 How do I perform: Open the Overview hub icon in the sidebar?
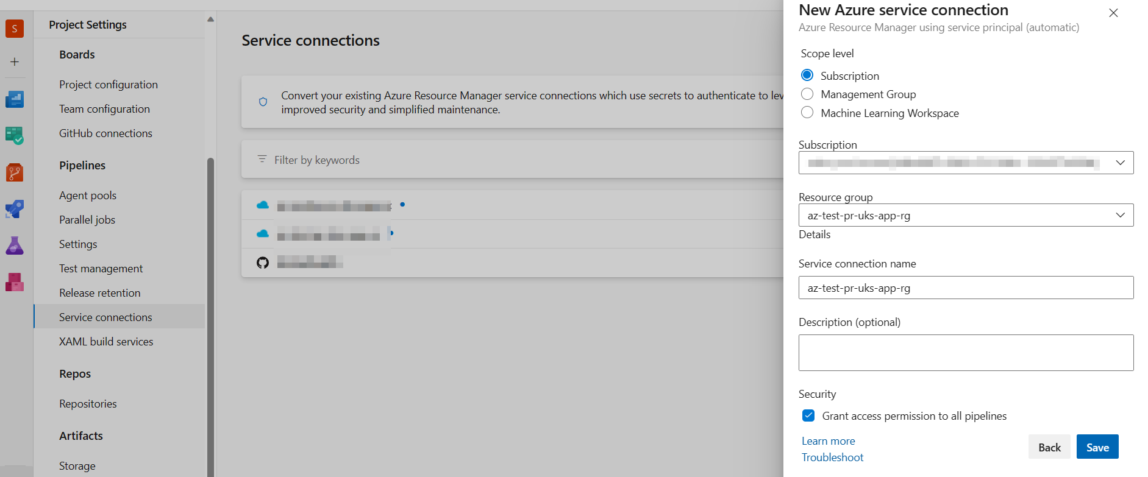15,99
